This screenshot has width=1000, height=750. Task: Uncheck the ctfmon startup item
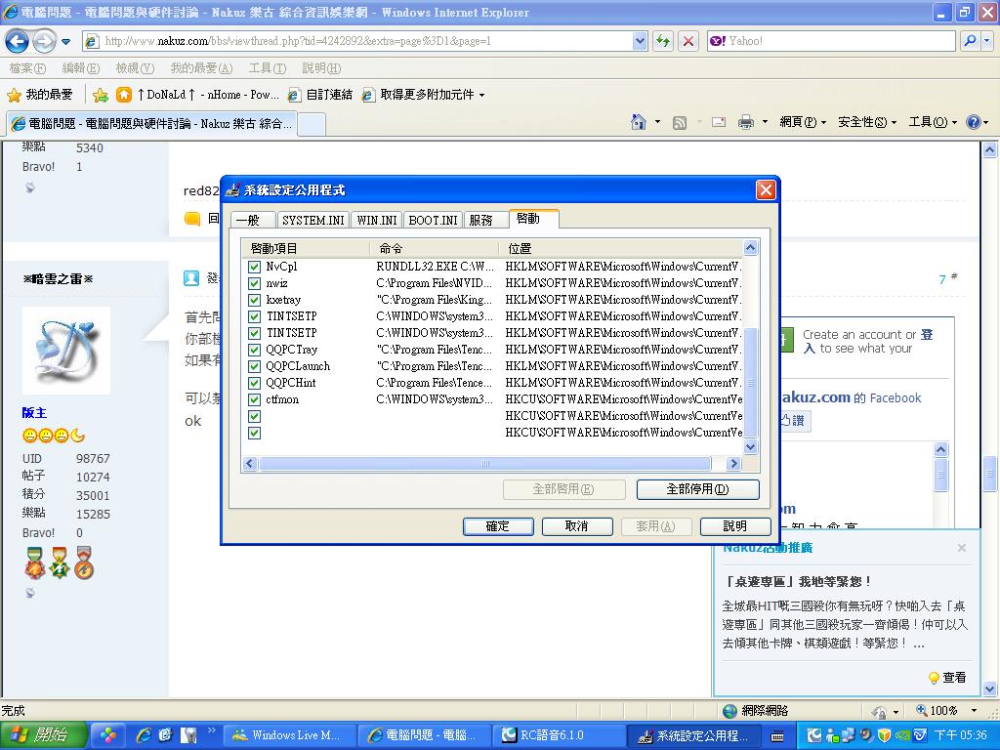coord(255,399)
